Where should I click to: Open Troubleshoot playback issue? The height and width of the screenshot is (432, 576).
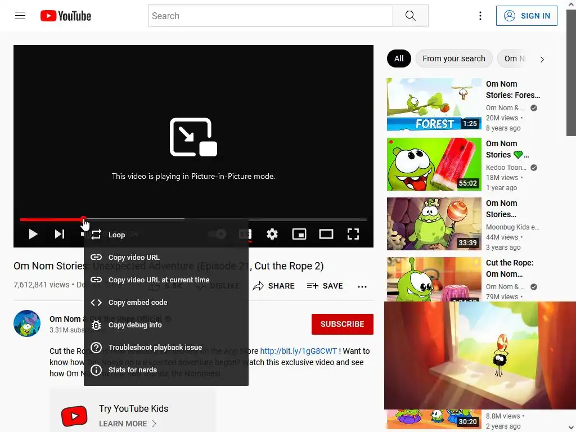pyautogui.click(x=166, y=348)
